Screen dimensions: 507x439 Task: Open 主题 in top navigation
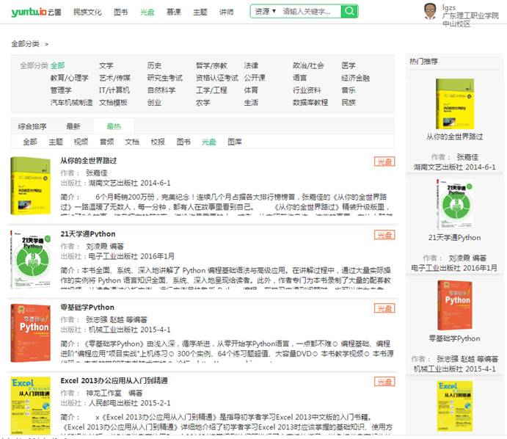(200, 12)
